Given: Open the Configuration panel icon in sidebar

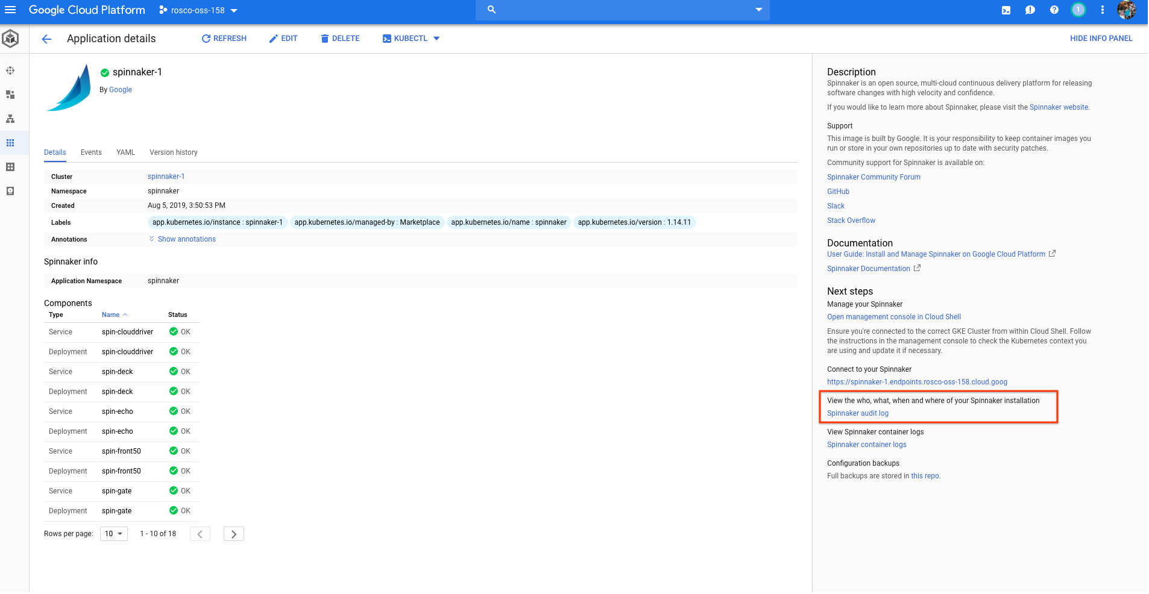Looking at the screenshot, I should point(10,167).
